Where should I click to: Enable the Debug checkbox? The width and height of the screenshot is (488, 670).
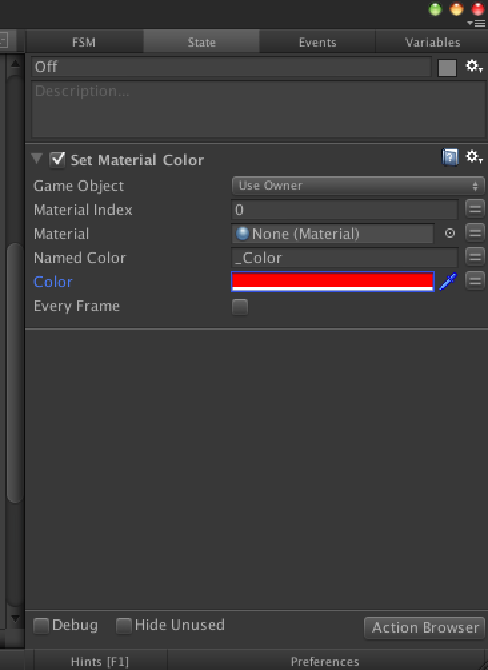(x=41, y=626)
